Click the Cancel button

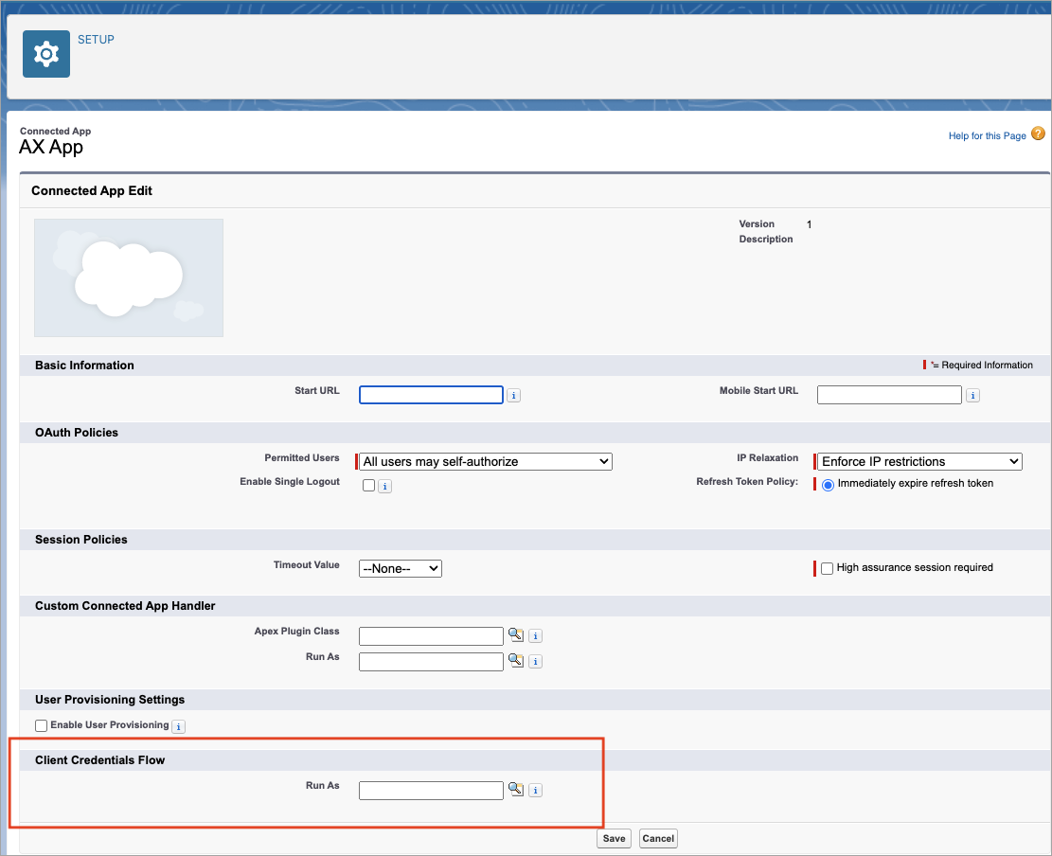[x=658, y=838]
